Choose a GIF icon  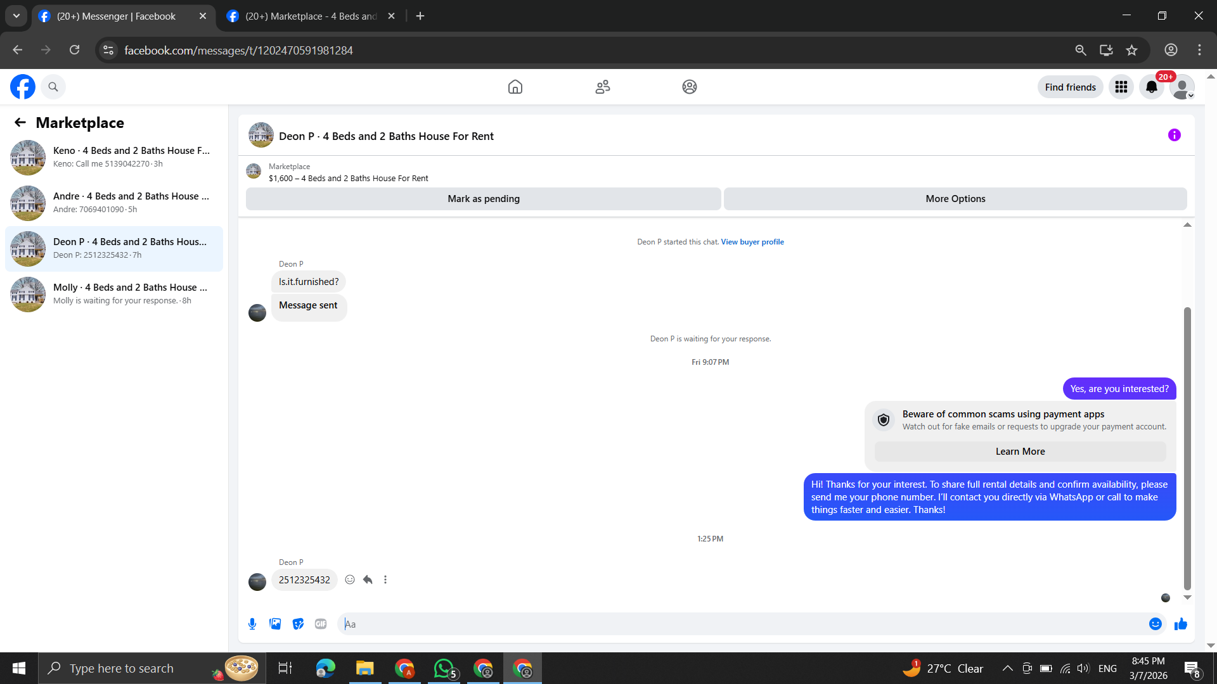pyautogui.click(x=321, y=624)
